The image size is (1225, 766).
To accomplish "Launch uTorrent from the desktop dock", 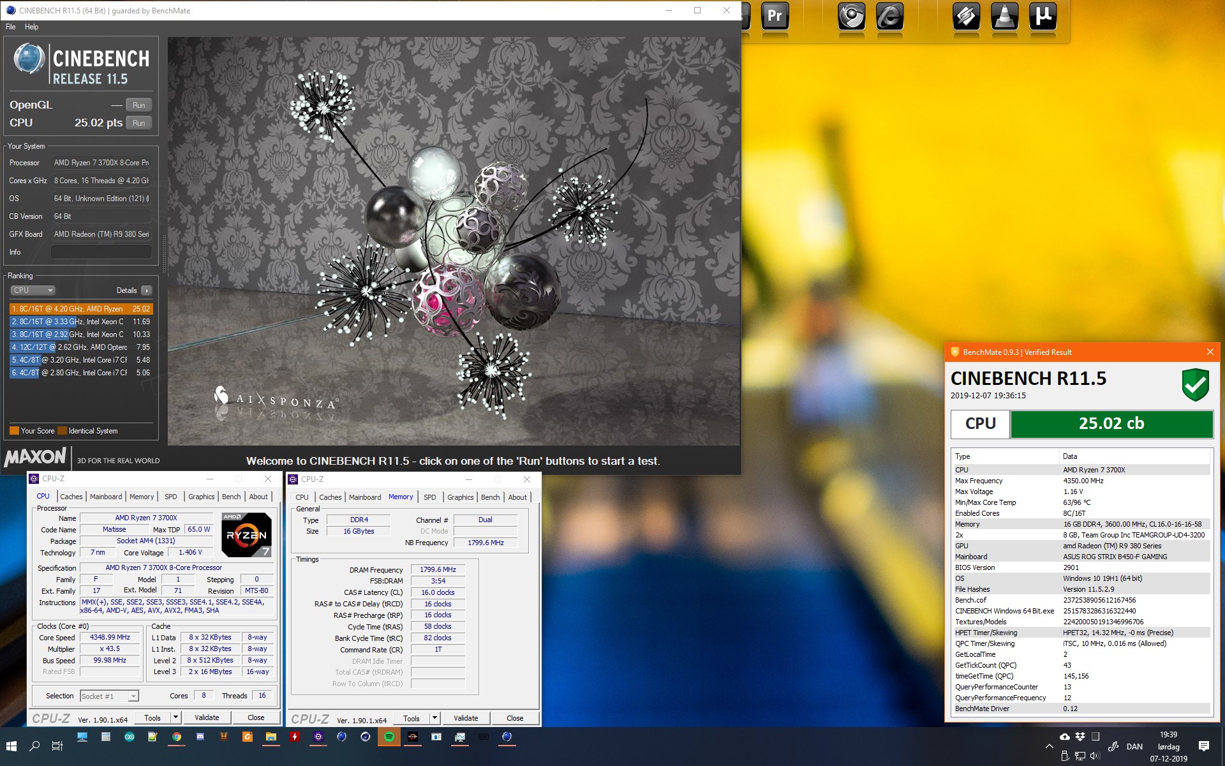I will (1043, 16).
